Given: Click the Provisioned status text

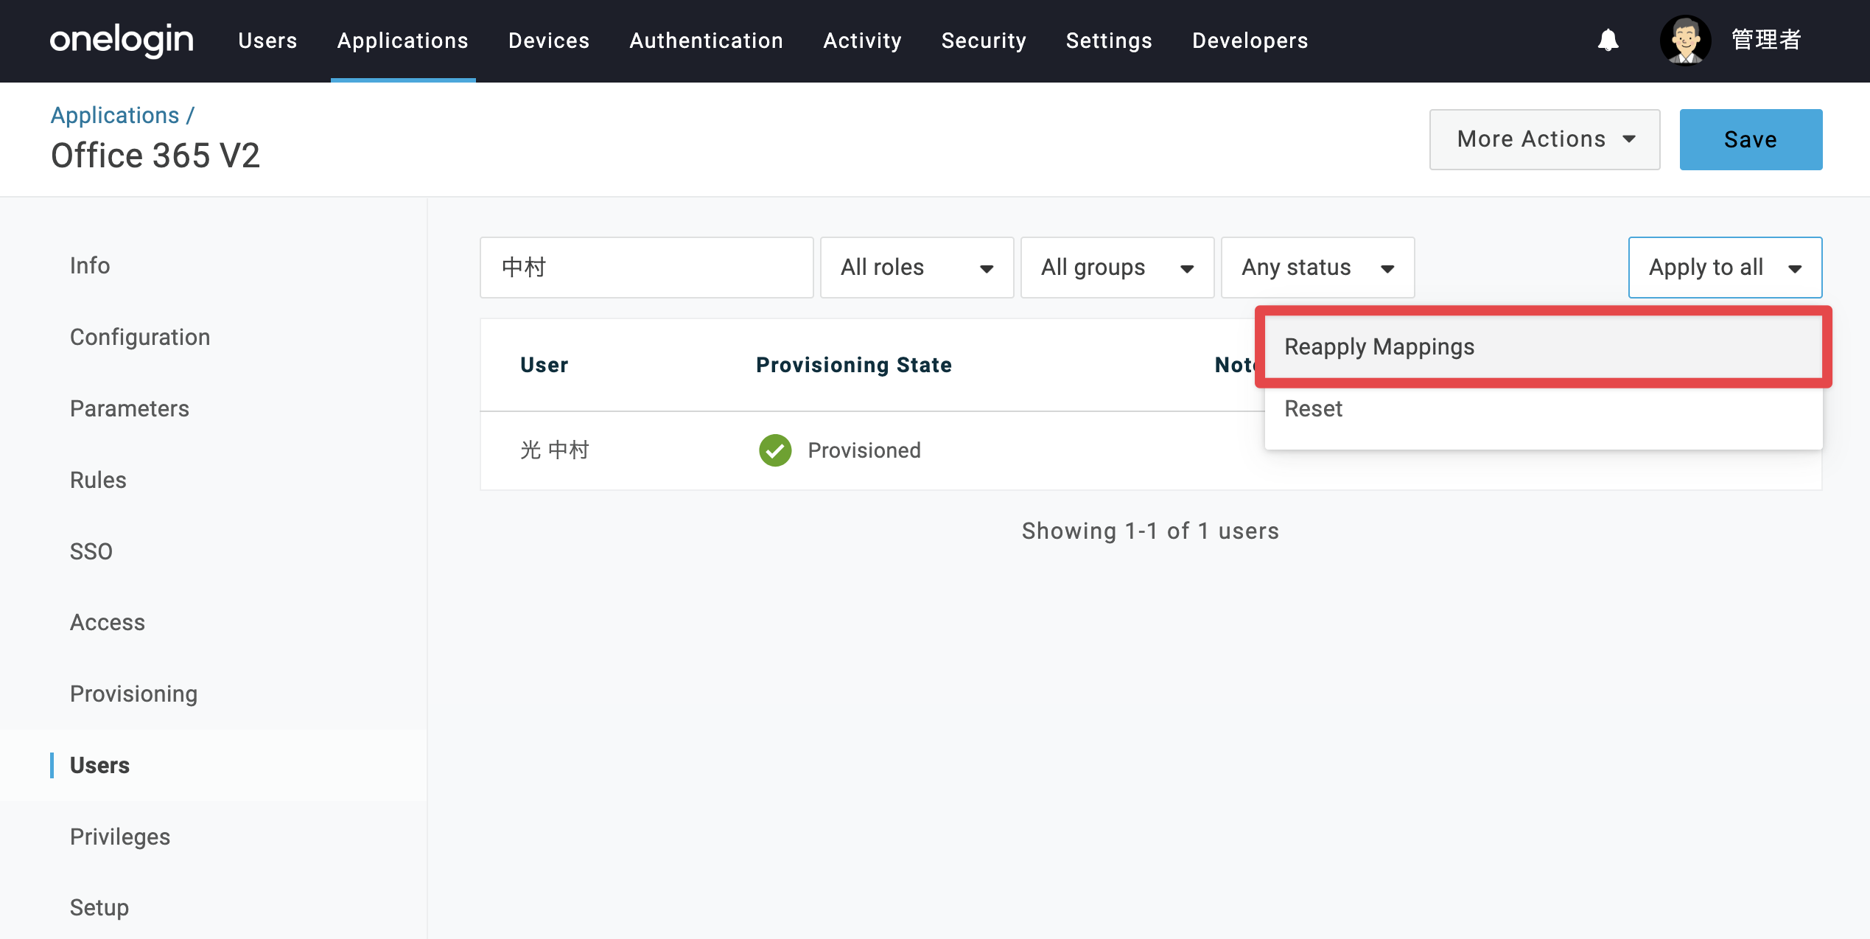Looking at the screenshot, I should pos(864,450).
